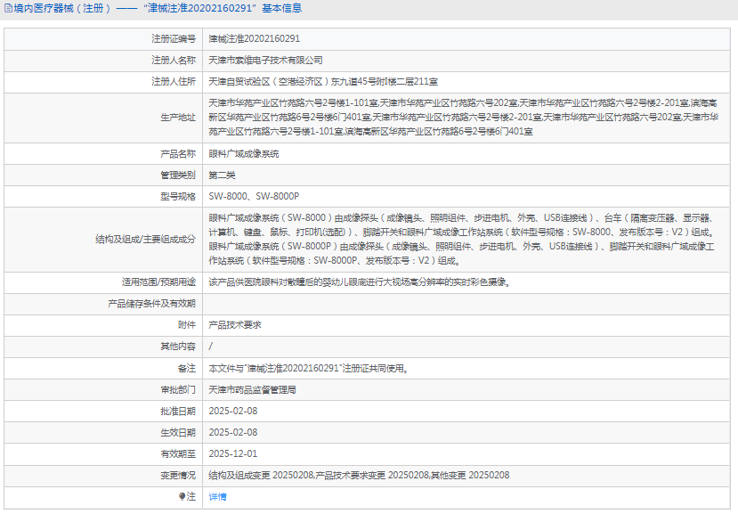Click the "注册人住所" row label
This screenshot has height=514, width=738.
coord(174,81)
